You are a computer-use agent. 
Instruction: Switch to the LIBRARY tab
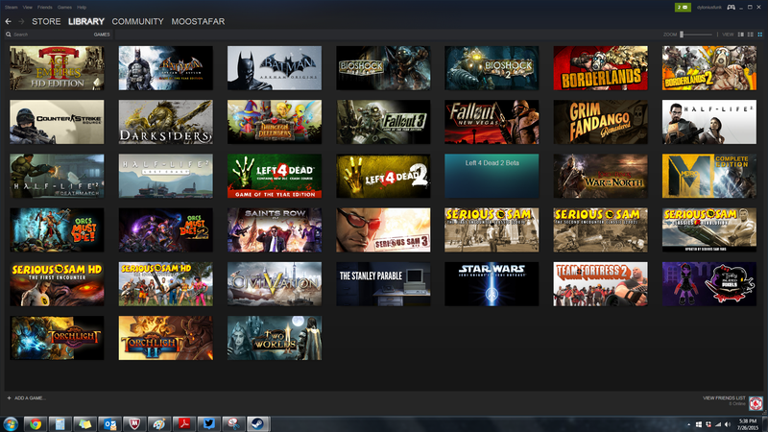point(86,21)
